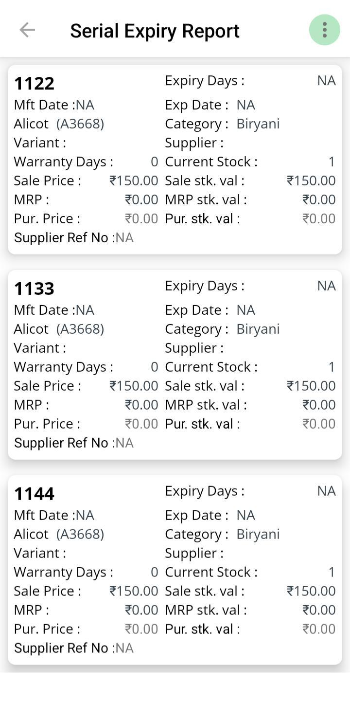Viewport: 350px width, 702px height.
Task: Go back using the arrow icon
Action: coord(27,30)
